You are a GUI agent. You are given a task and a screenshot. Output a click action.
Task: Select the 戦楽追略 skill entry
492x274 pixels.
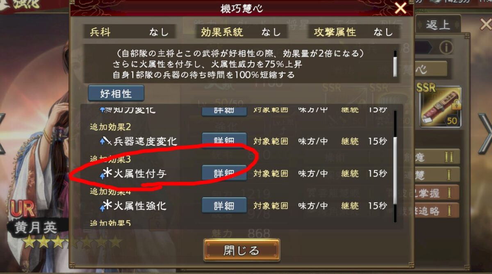pos(430,211)
